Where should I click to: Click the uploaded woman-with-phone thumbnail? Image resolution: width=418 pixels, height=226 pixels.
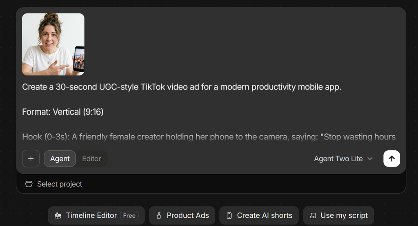pyautogui.click(x=53, y=44)
